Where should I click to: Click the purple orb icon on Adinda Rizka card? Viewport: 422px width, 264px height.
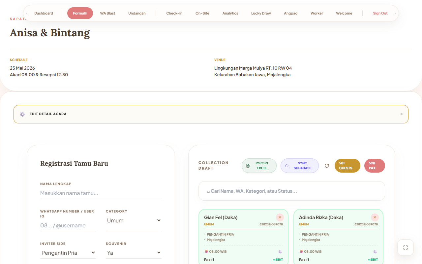[376, 251]
